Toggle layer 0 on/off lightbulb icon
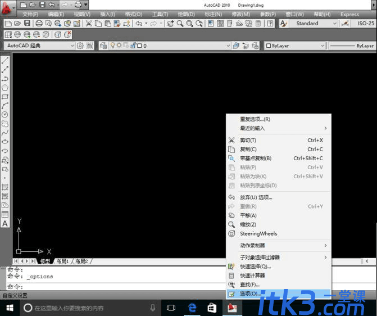This screenshot has width=377, height=316. (112, 45)
